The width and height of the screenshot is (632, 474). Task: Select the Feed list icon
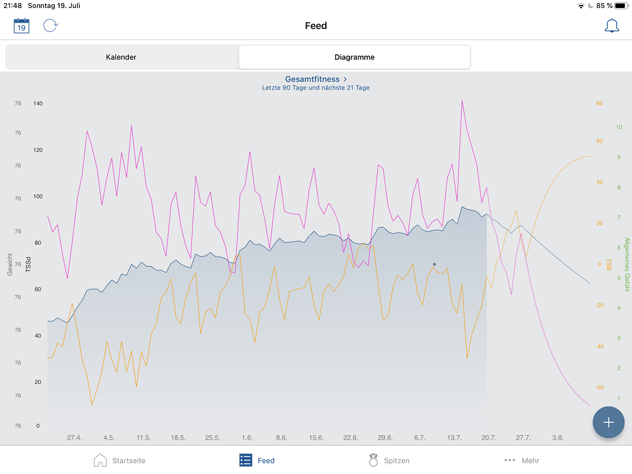click(x=246, y=460)
